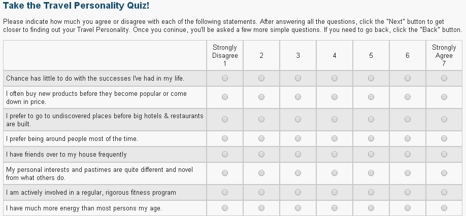
Task: Mark Strongly Agree for 'friends over to my house'
Action: point(444,154)
